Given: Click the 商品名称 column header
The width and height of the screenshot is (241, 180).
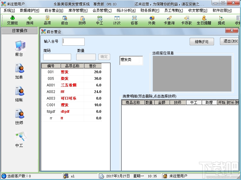Looking at the screenshot, I should point(133,102).
